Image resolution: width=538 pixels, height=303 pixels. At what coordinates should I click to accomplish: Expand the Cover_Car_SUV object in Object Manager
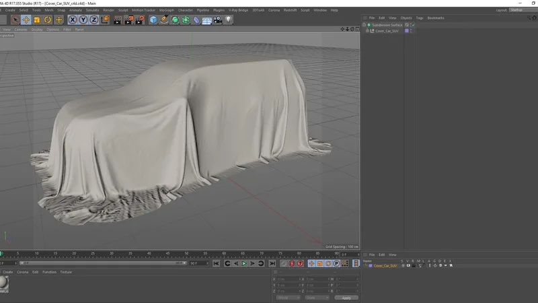(x=367, y=30)
